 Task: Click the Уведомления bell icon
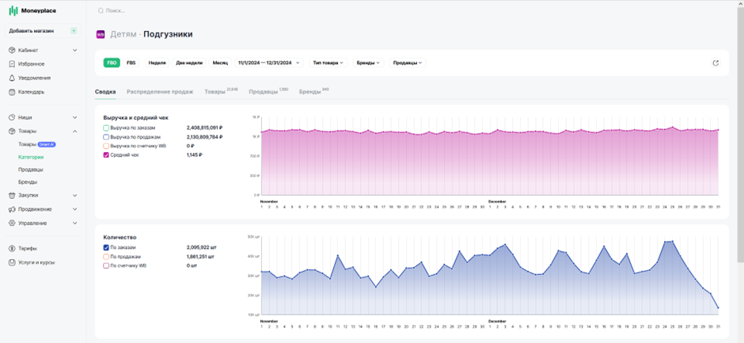pyautogui.click(x=12, y=78)
